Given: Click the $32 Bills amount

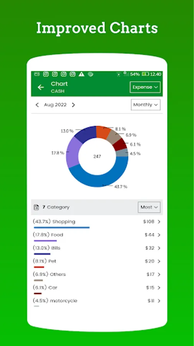Looking at the screenshot, I should (x=150, y=248).
